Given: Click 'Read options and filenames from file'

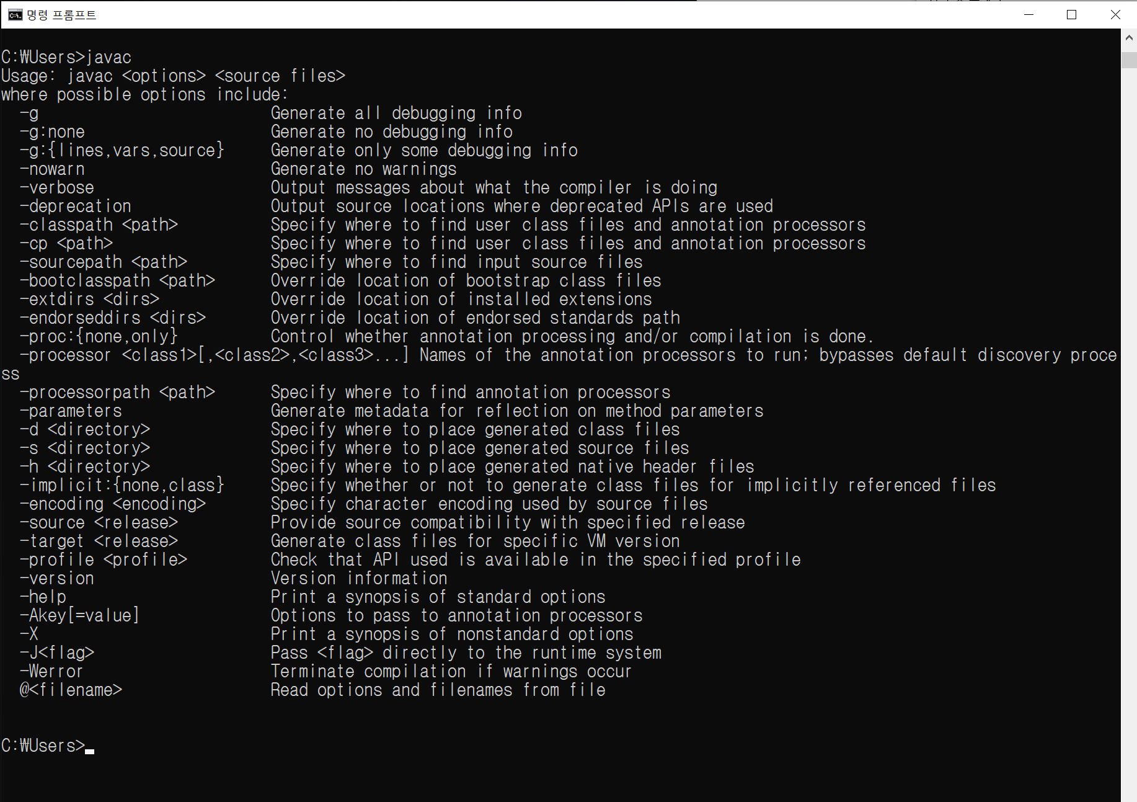Looking at the screenshot, I should coord(438,690).
